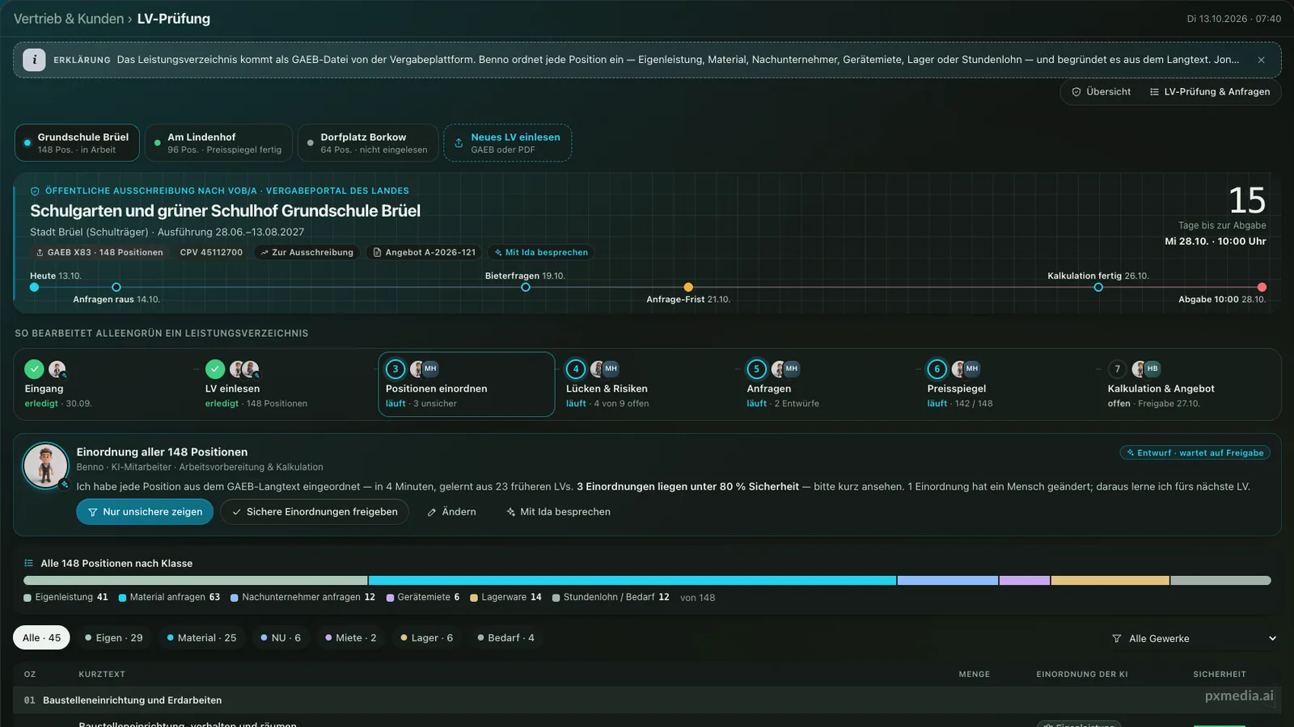This screenshot has height=727, width=1294.
Task: Select the Kalkulation fertig timeline marker
Action: point(1098,288)
